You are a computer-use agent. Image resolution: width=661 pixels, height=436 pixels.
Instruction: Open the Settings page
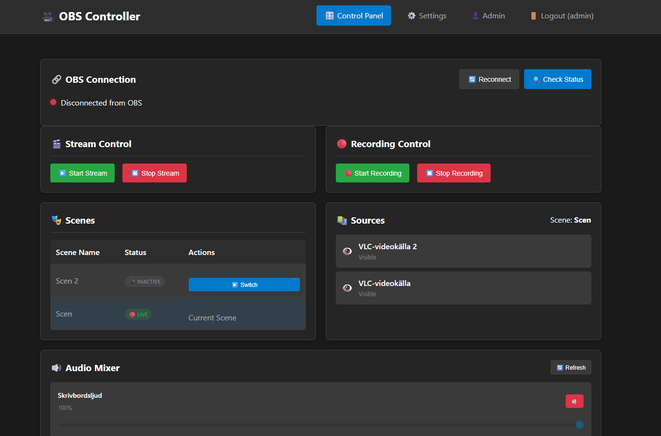427,15
